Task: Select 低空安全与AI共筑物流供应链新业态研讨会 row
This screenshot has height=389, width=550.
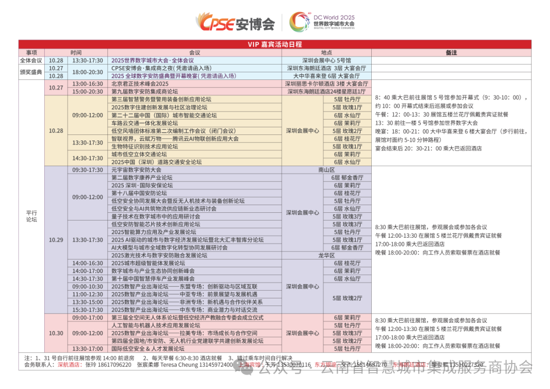Action: click(x=195, y=209)
